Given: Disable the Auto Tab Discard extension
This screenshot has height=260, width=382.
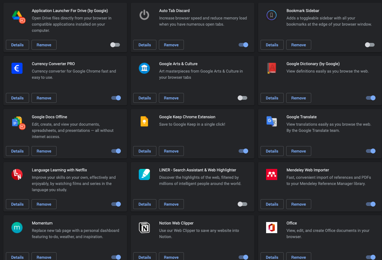Looking at the screenshot, I should (244, 45).
